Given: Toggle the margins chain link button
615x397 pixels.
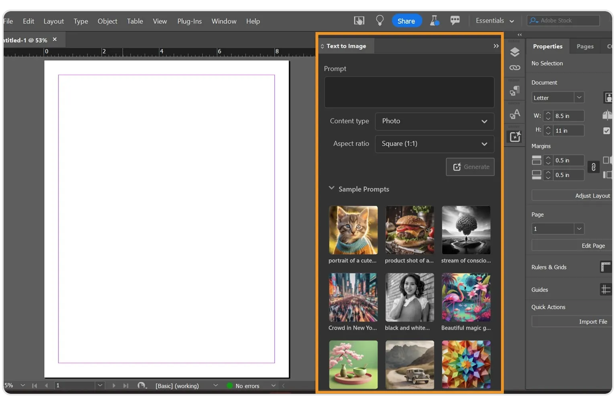Looking at the screenshot, I should [x=593, y=167].
